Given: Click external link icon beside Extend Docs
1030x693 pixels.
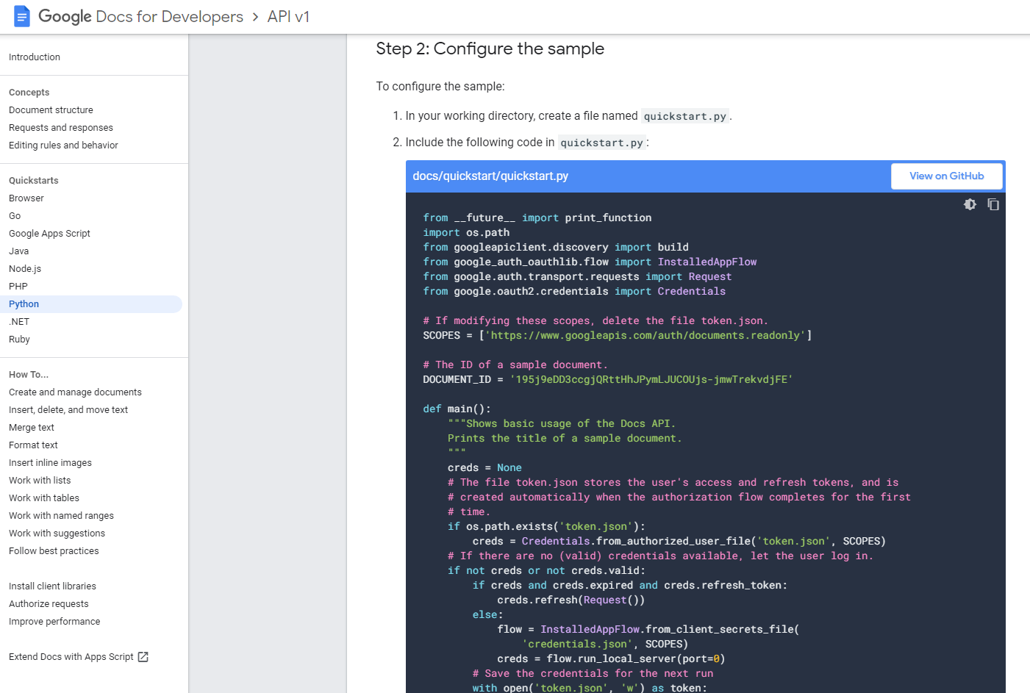Looking at the screenshot, I should tap(143, 657).
